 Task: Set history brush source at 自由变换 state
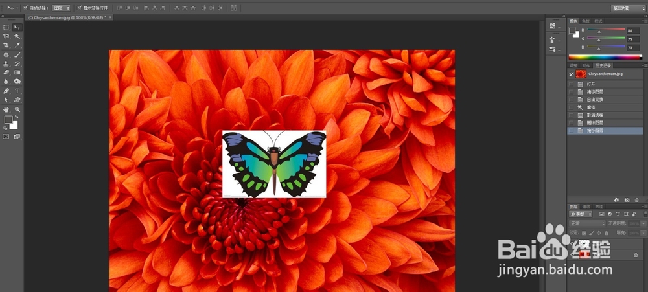pos(571,100)
